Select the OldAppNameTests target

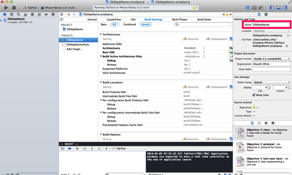[78, 45]
